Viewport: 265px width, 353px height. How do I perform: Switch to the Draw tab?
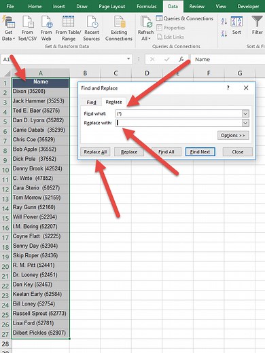click(x=82, y=6)
